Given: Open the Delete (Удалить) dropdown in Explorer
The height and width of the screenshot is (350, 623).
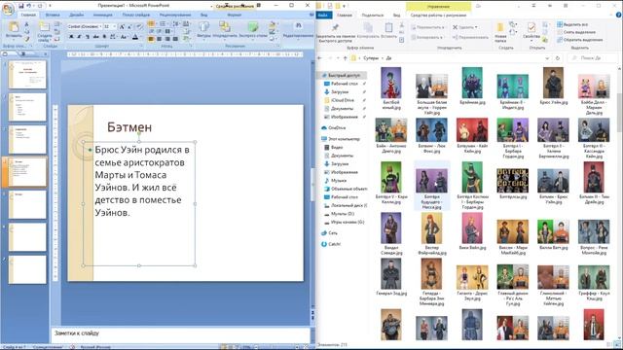Looking at the screenshot, I should 465,27.
